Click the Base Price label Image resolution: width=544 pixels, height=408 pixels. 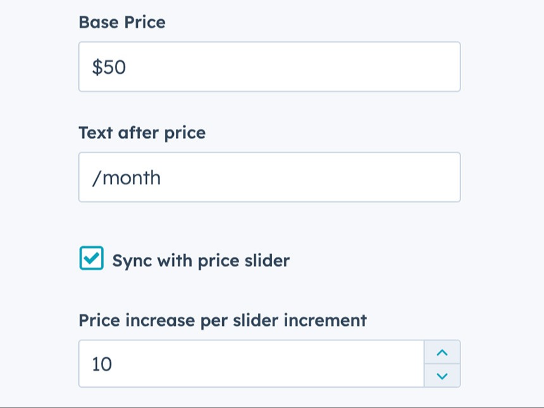121,23
